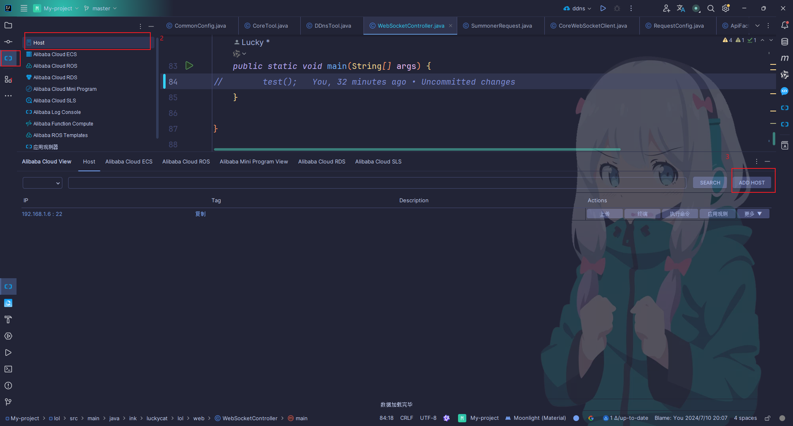Run the ddns configuration
Image resolution: width=793 pixels, height=426 pixels.
pyautogui.click(x=603, y=8)
